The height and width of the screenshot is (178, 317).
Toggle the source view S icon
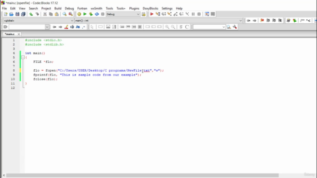pos(181,27)
